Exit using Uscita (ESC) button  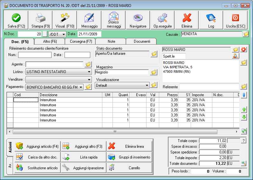(x=235, y=20)
